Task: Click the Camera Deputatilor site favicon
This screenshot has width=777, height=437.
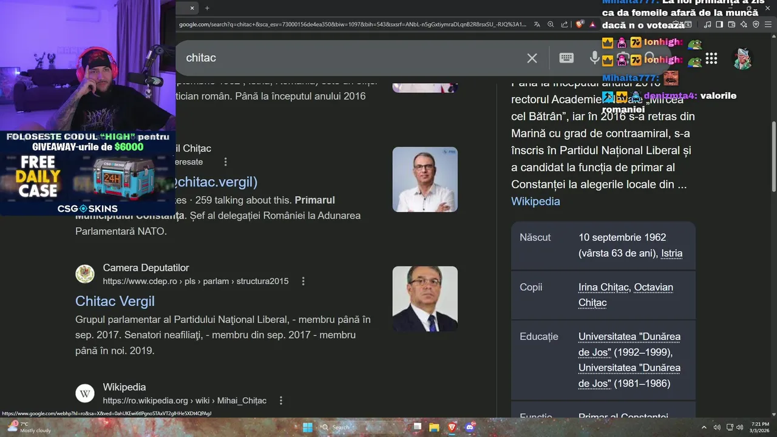Action: [85, 274]
